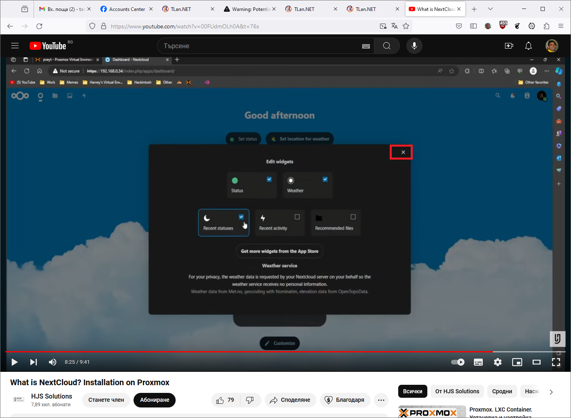Open the browser extensions puzzle icon
This screenshot has width=571, height=418.
click(546, 26)
